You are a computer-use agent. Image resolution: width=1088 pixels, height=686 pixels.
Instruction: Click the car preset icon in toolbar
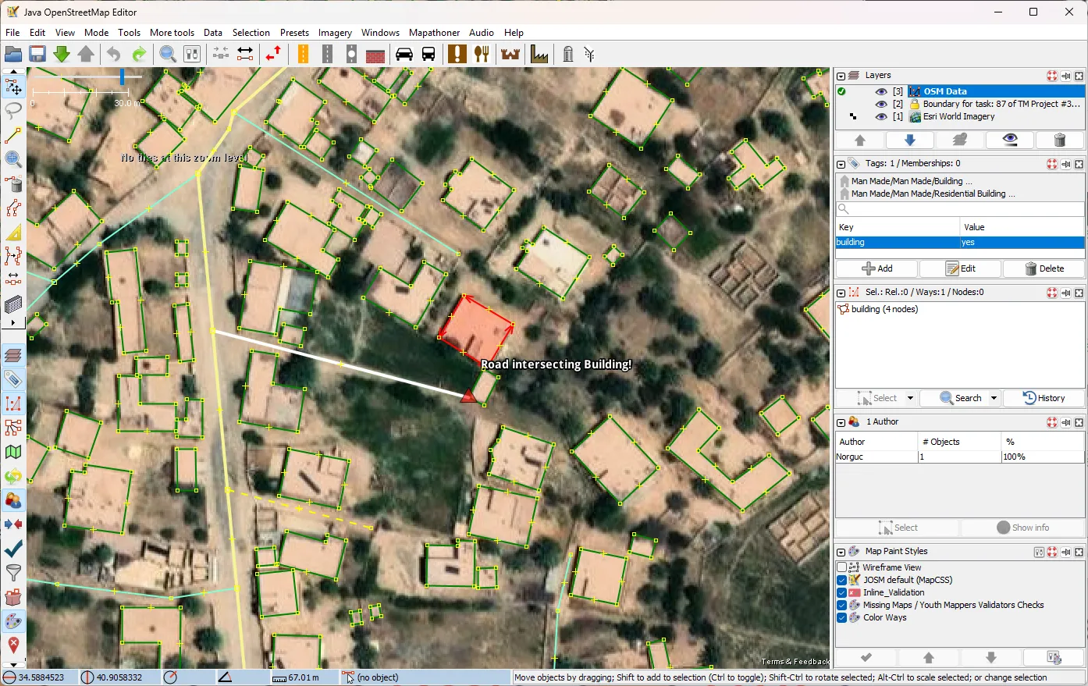(404, 54)
